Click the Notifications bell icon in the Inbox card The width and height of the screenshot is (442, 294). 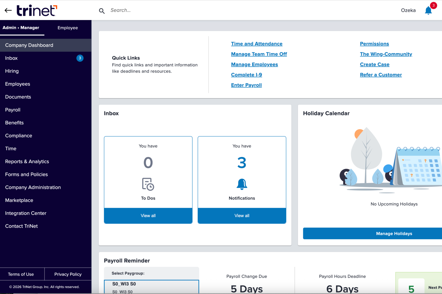242,185
